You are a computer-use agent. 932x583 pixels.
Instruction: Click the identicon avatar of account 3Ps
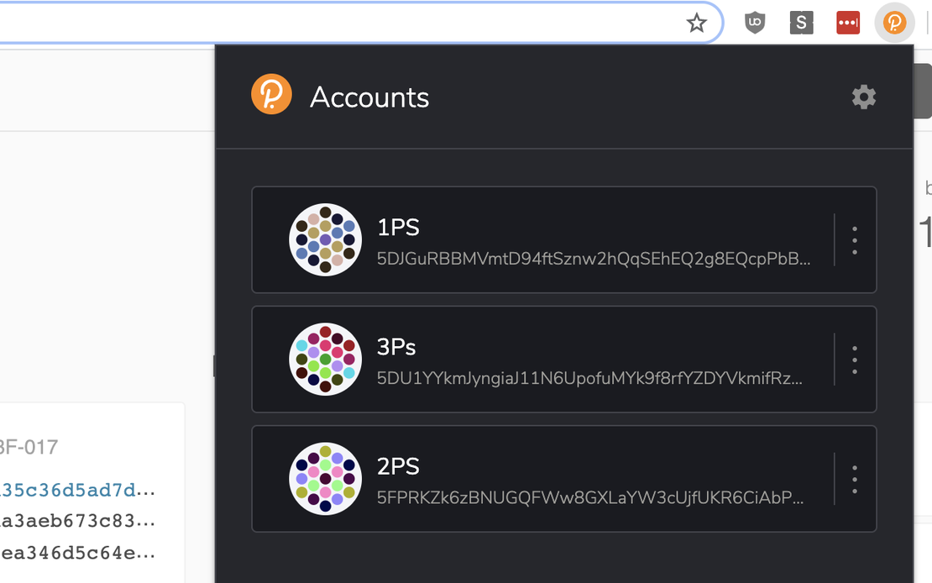pos(325,360)
